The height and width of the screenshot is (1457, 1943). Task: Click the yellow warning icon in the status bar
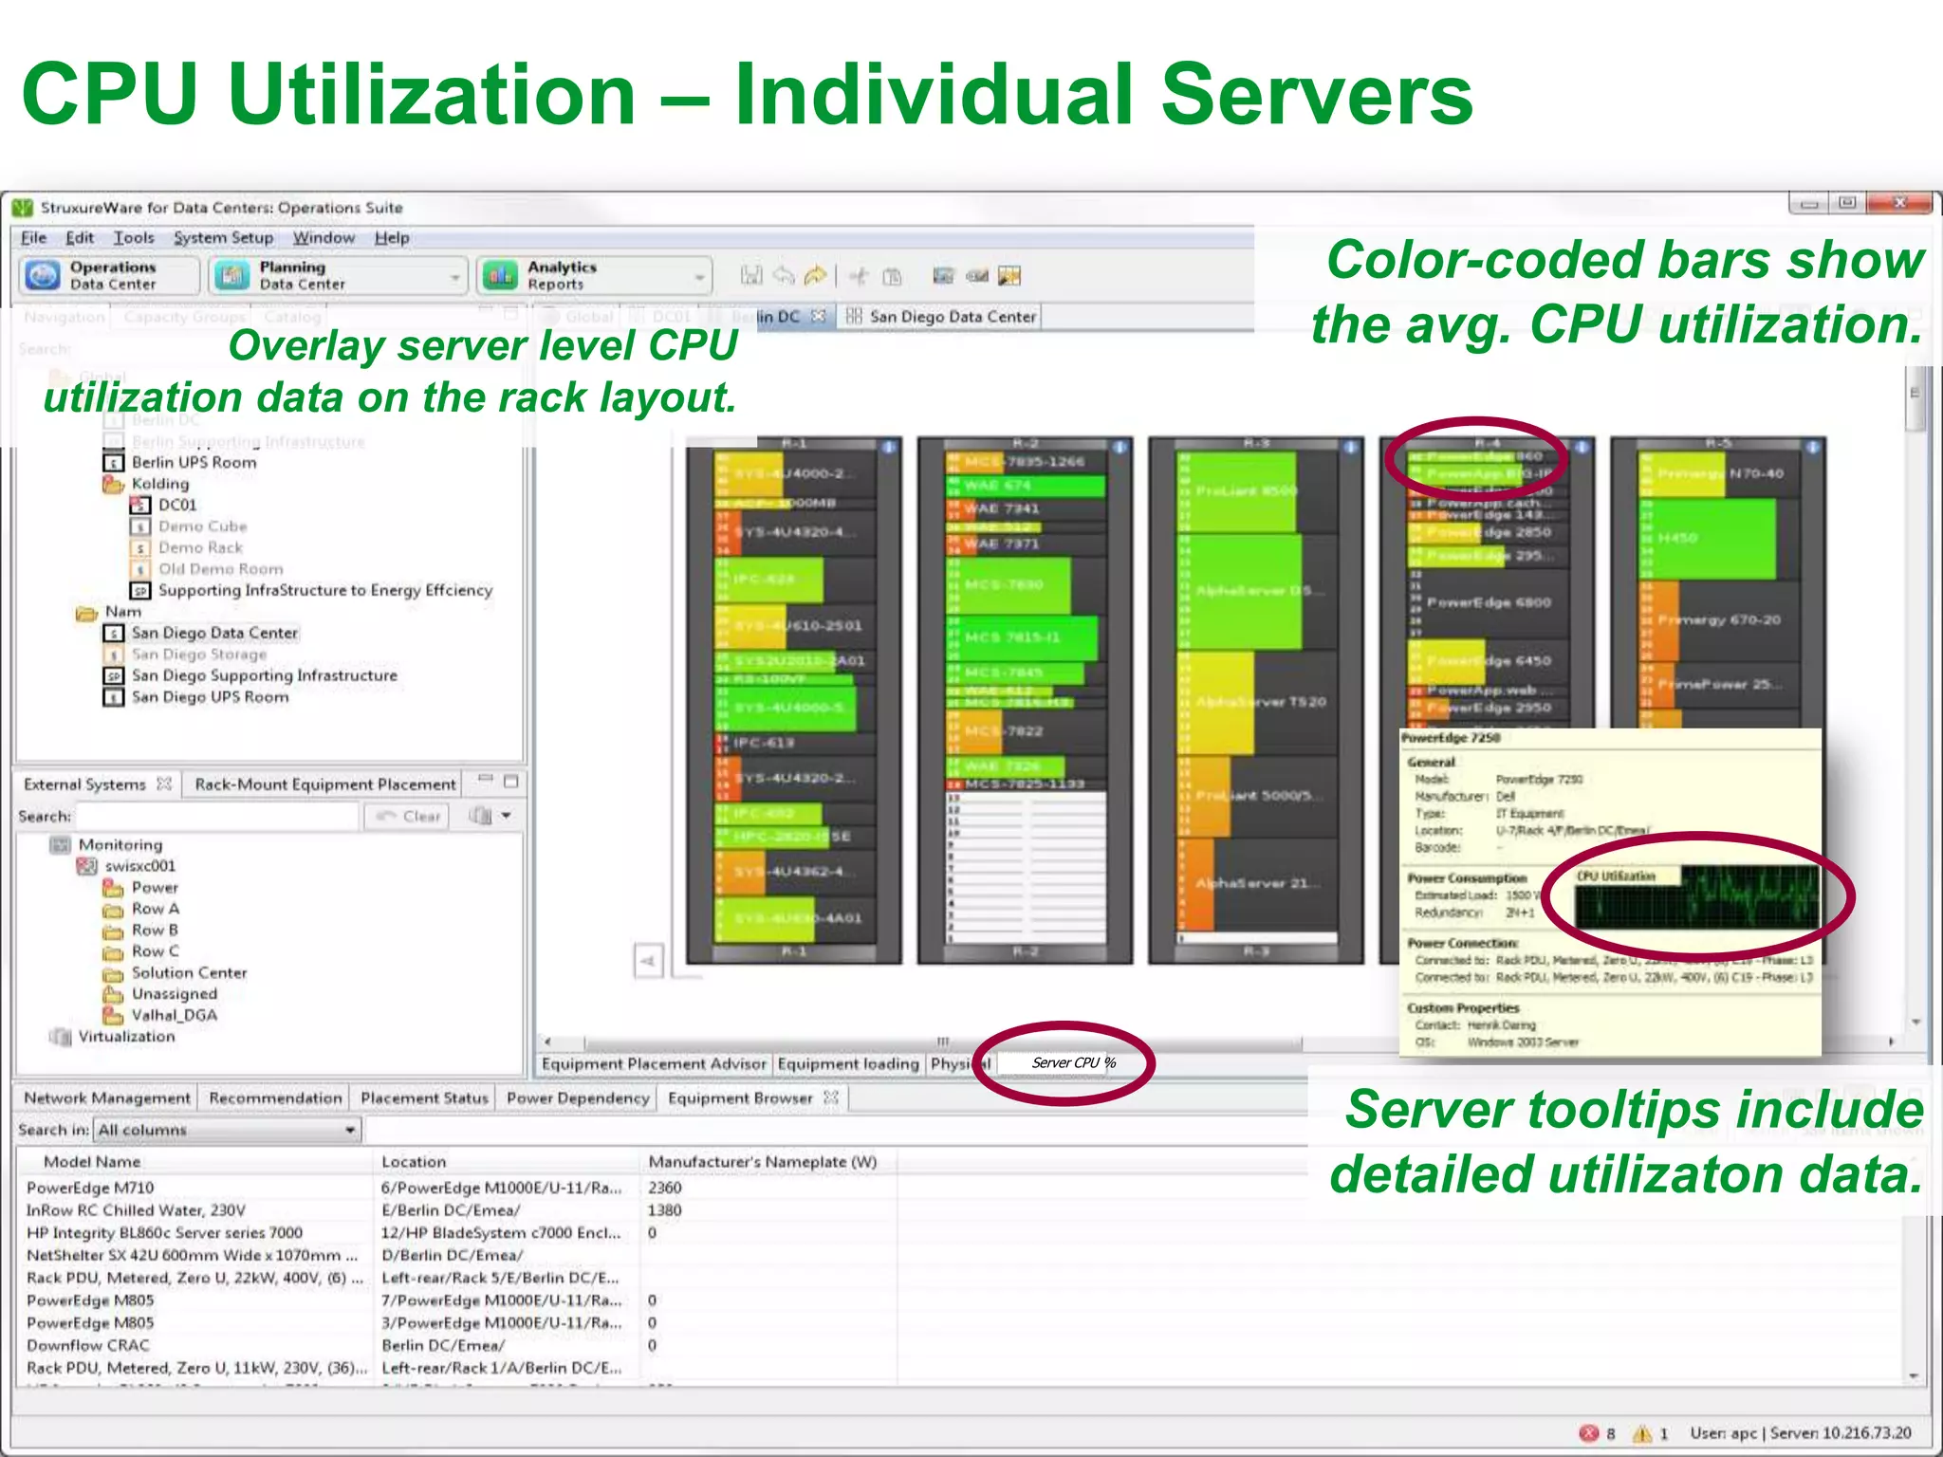coord(1642,1432)
